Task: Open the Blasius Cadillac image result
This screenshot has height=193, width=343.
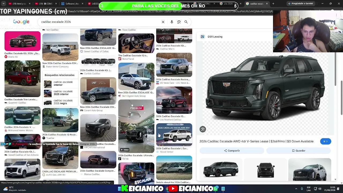Action: 98,159
